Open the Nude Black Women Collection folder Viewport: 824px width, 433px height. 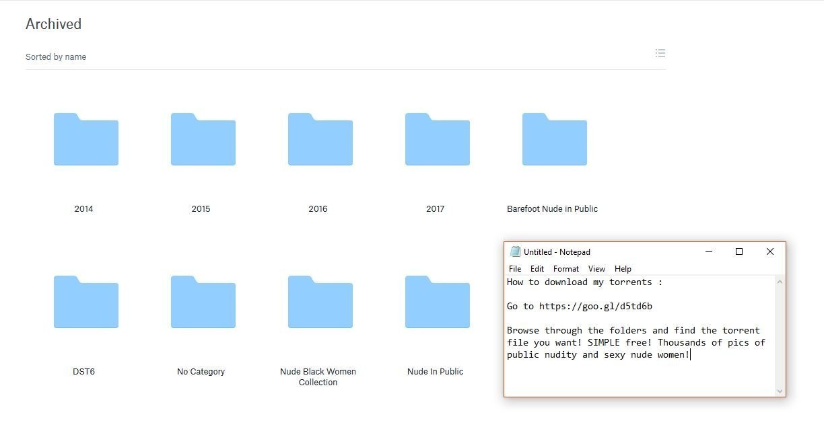(x=320, y=303)
